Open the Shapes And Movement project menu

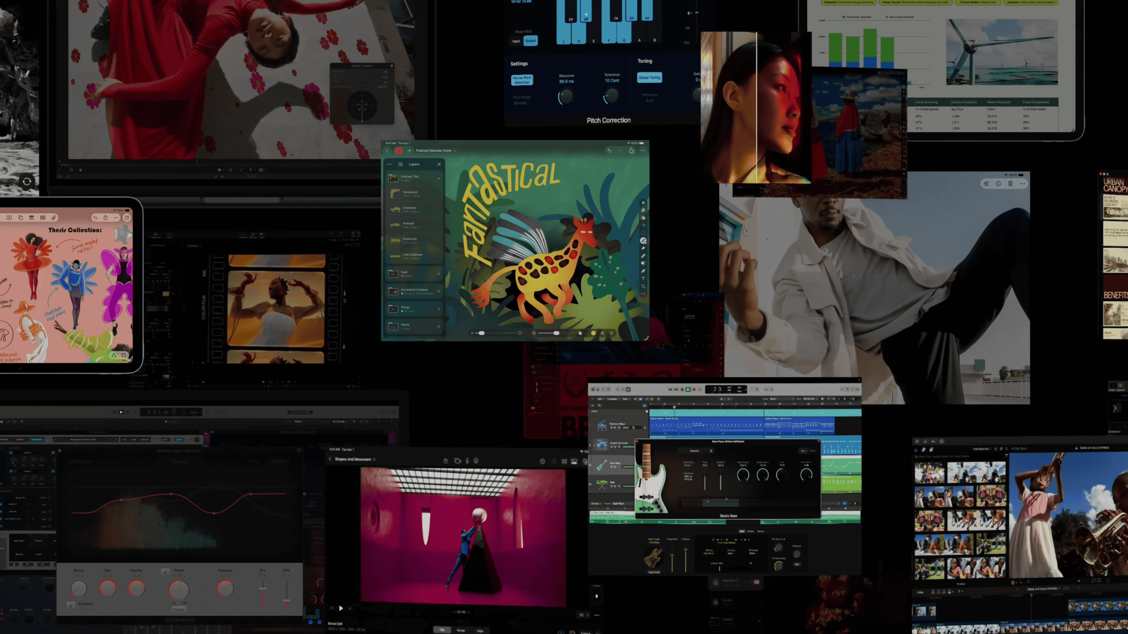pyautogui.click(x=375, y=459)
